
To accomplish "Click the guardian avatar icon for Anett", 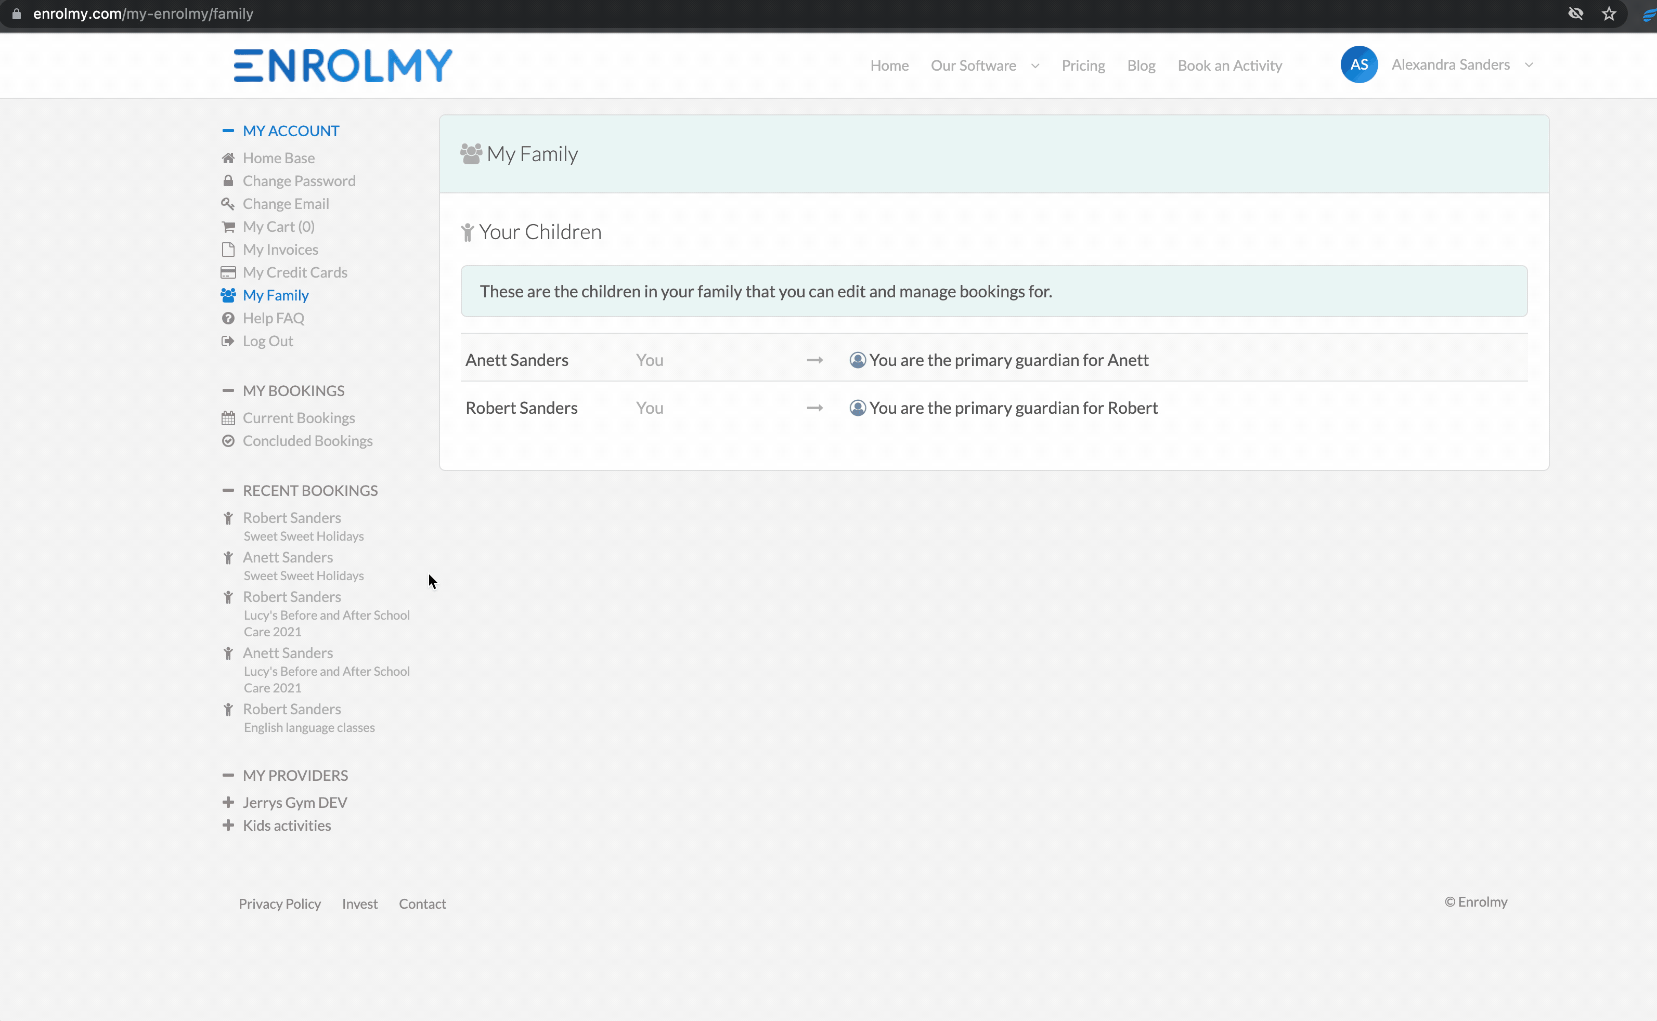I will (857, 360).
